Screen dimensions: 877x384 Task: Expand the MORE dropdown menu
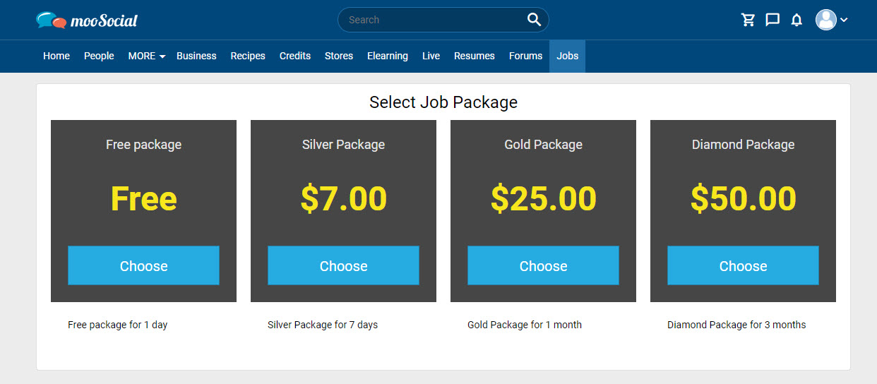(146, 56)
